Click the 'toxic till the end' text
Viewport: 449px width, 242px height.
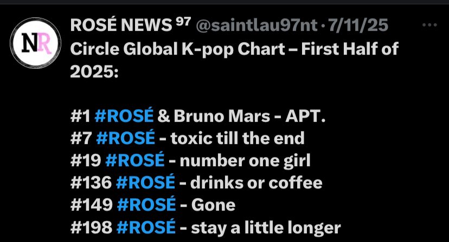coord(238,138)
